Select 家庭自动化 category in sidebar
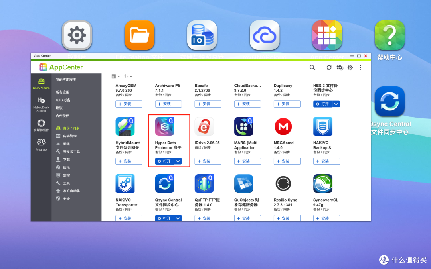Viewport: 431px width, 269px height. point(71,191)
